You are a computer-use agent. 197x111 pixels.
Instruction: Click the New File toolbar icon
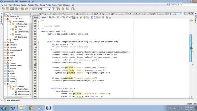(x=3, y=9)
